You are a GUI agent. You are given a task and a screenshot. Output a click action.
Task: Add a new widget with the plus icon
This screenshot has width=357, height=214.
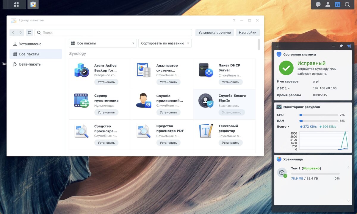pyautogui.click(x=277, y=46)
